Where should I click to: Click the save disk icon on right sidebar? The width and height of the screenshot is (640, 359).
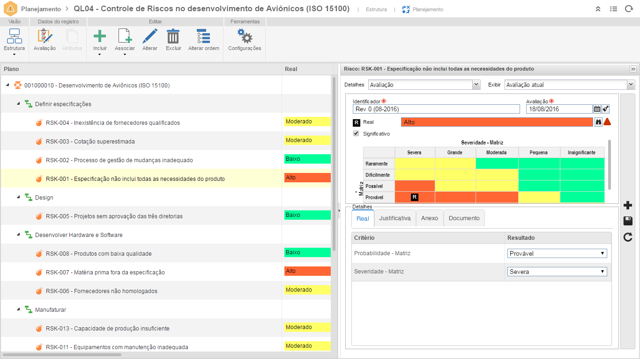(628, 221)
